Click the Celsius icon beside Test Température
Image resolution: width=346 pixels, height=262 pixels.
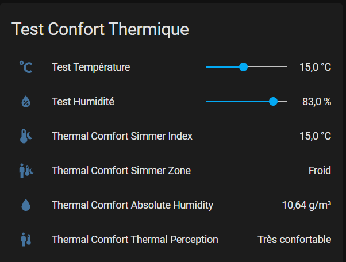(26, 67)
